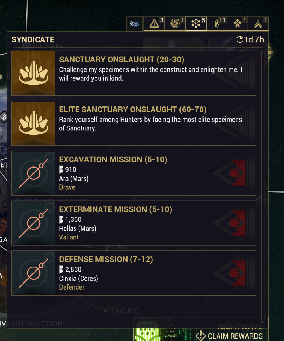Click the resource drone icon left of tabs

click(x=134, y=24)
